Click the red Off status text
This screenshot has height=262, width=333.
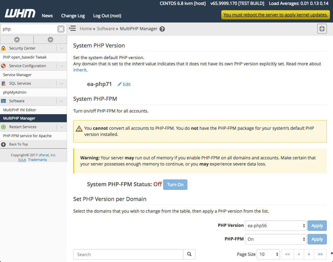[x=158, y=184]
